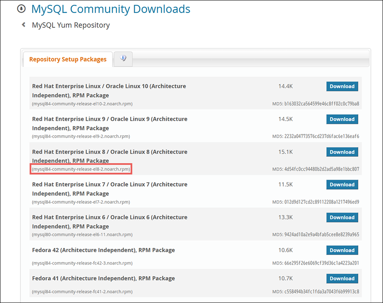Image resolution: width=383 pixels, height=303 pixels.
Task: Download the Red Hat Enterprise Linux 8 package
Action: [x=342, y=152]
